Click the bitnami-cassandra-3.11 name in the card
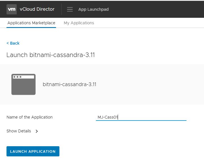 click(x=69, y=84)
